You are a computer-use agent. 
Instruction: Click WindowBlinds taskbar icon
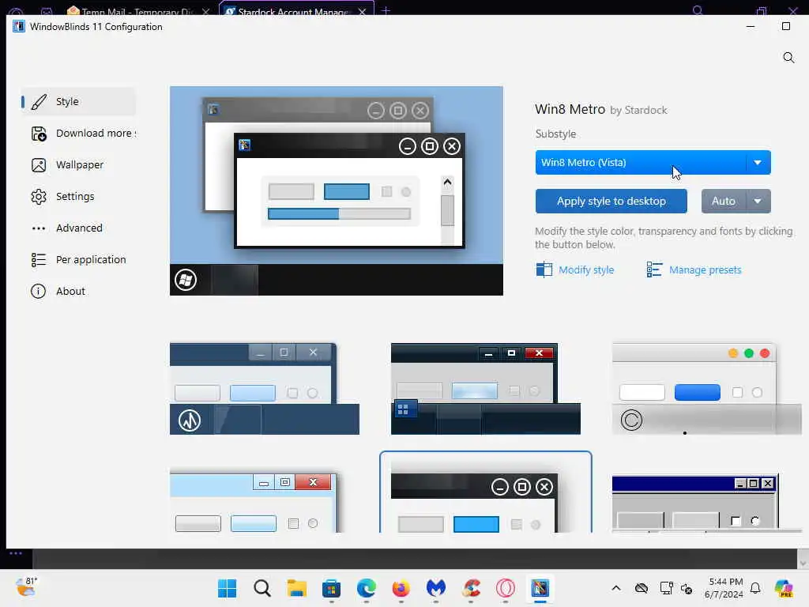tap(540, 588)
